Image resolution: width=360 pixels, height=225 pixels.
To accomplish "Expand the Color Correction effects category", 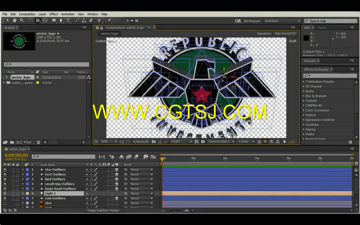I will click(304, 110).
